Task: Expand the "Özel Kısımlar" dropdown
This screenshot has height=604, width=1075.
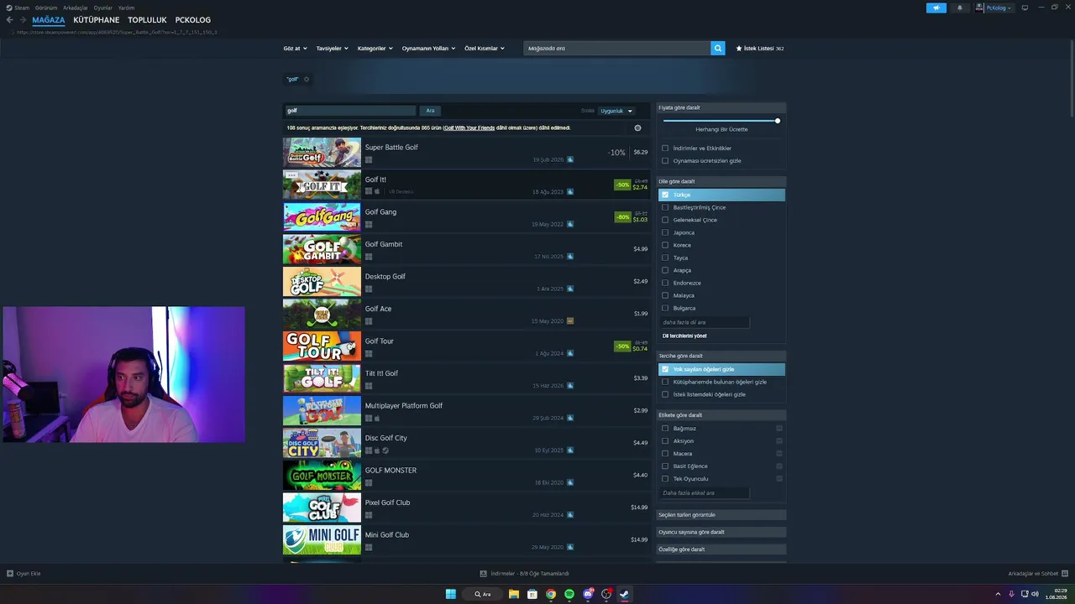Action: pos(485,49)
